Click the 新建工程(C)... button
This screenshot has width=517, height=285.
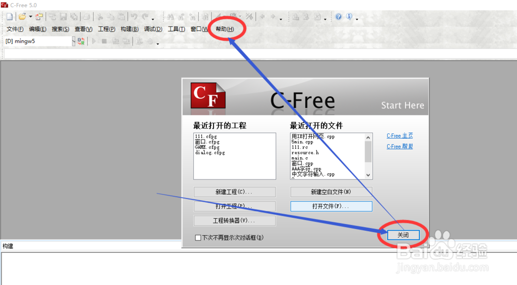coord(234,192)
